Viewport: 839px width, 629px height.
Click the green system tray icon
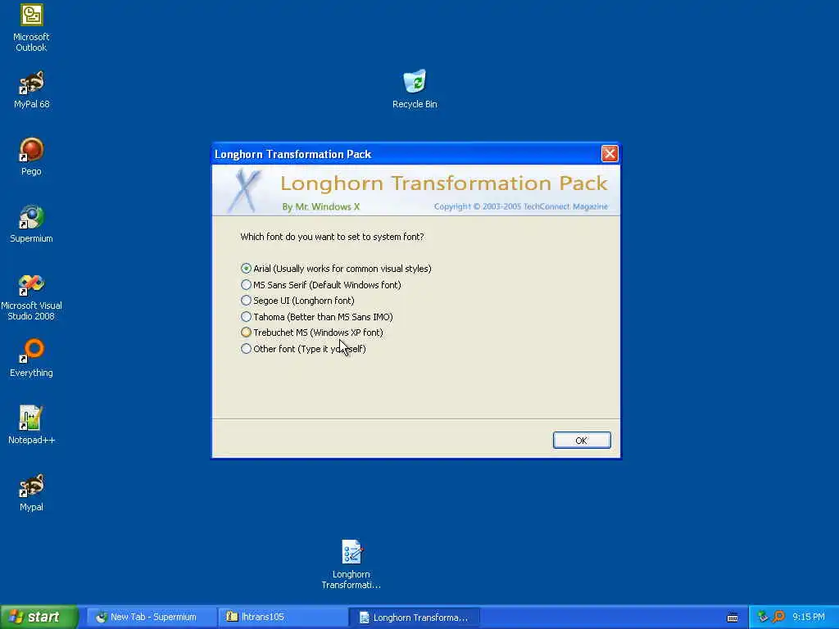(x=763, y=617)
